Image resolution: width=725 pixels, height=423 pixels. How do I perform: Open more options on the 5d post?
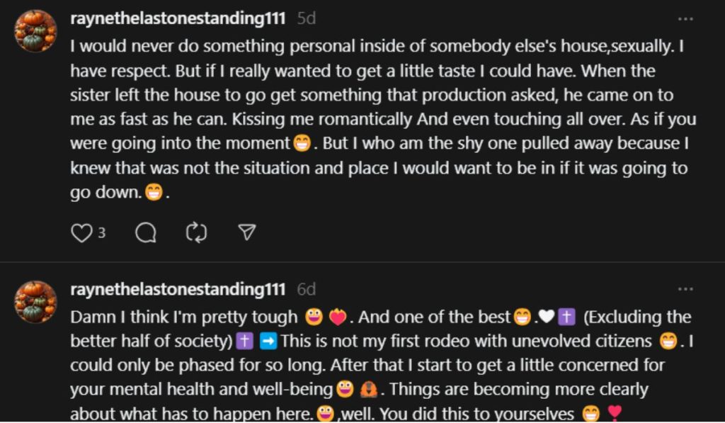coord(685,19)
